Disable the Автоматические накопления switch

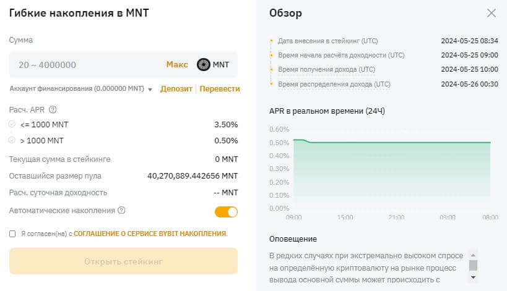click(x=226, y=212)
